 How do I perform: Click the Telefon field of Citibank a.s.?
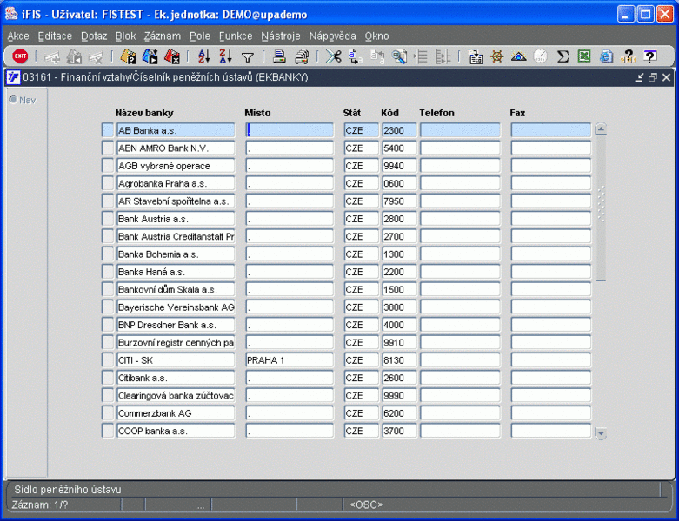(x=460, y=378)
